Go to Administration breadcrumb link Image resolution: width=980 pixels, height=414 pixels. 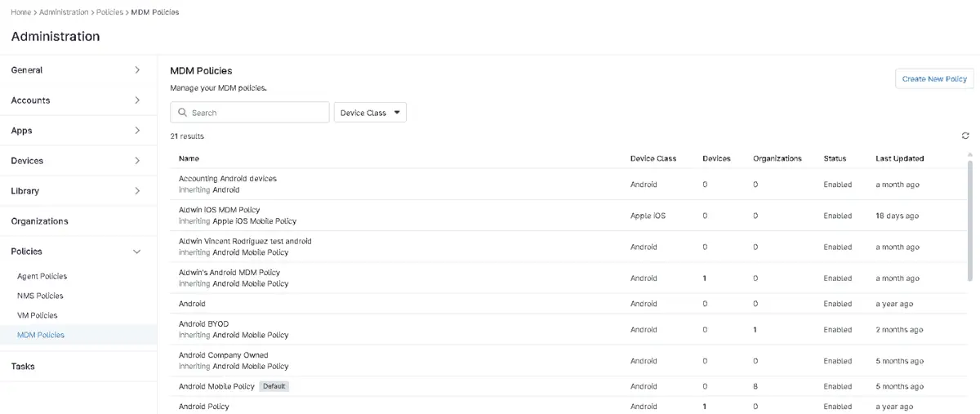click(x=64, y=12)
